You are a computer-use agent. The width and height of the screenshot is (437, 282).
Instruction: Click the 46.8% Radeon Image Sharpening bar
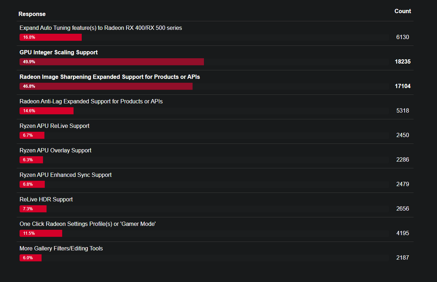(106, 86)
